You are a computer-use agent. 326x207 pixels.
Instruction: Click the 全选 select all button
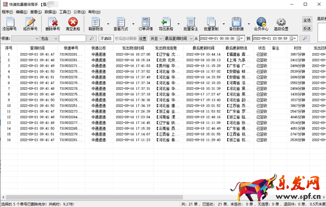pos(307,20)
